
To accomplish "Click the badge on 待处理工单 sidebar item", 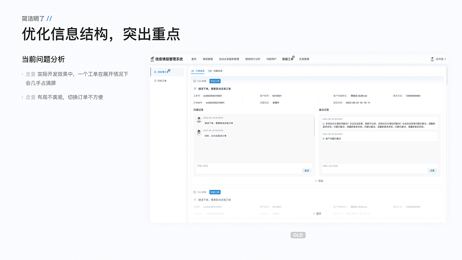I will tap(169, 70).
